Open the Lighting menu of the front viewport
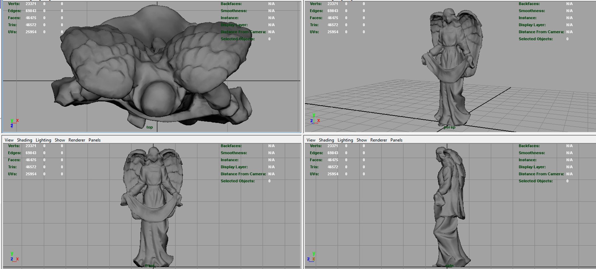The image size is (596, 269). [43, 140]
